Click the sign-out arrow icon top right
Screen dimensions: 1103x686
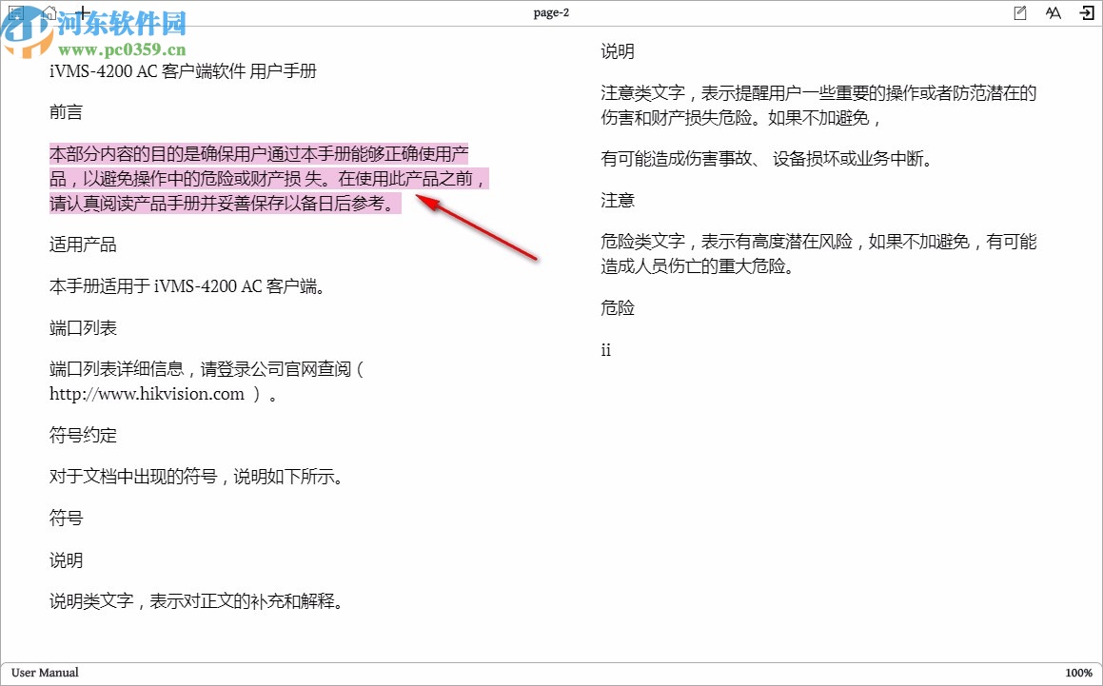tap(1087, 12)
